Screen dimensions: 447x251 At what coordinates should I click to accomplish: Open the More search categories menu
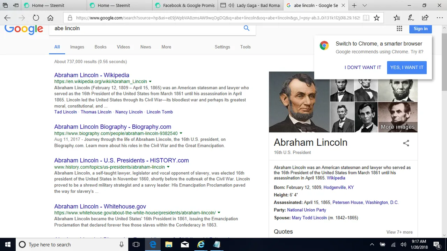[166, 47]
